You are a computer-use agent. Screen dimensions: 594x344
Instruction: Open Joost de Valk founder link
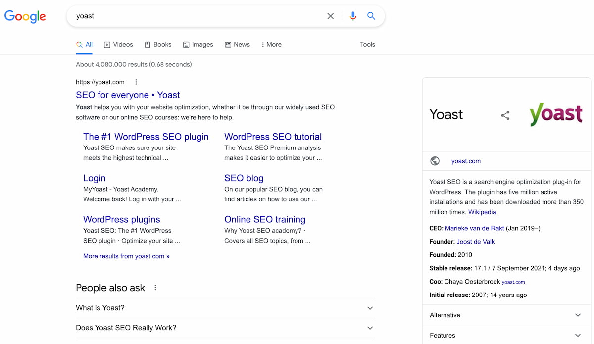pos(476,242)
